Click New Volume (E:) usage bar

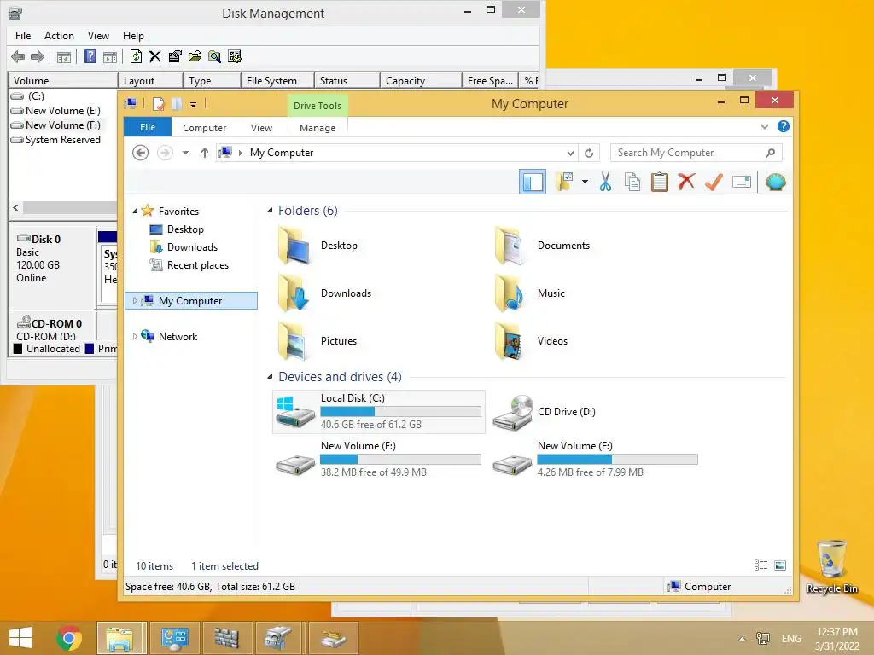pyautogui.click(x=400, y=460)
